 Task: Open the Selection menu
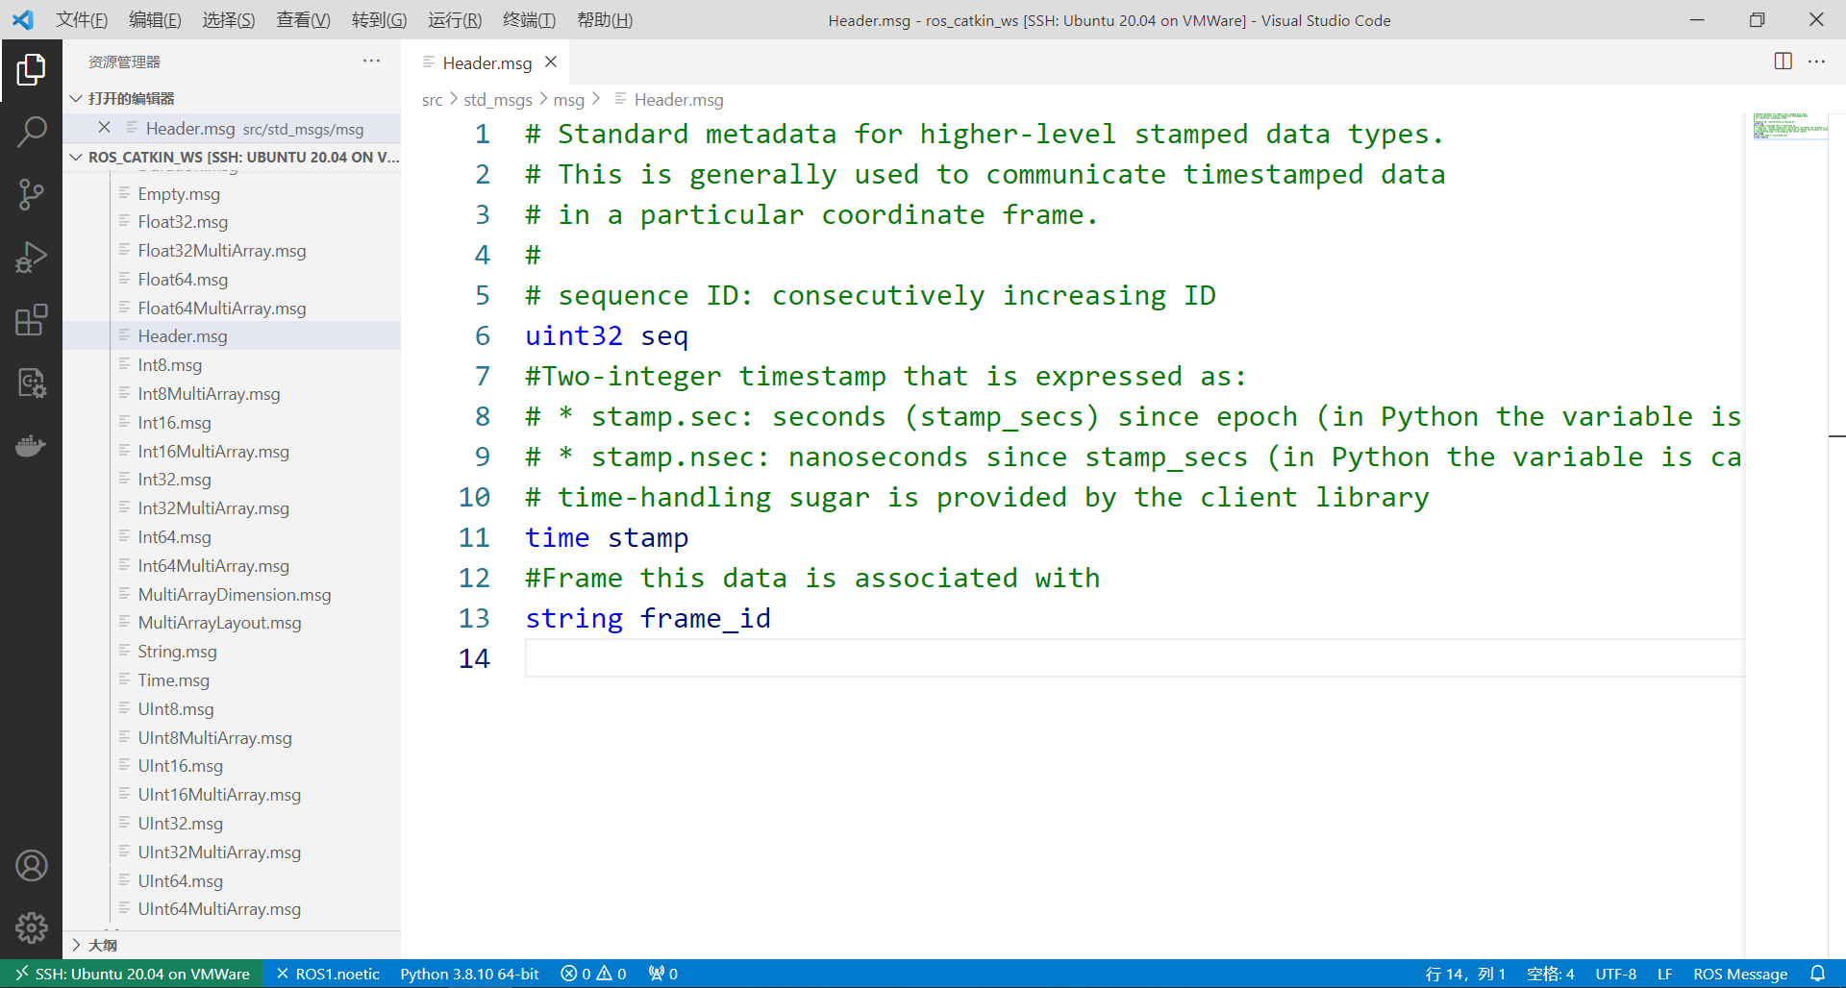tap(229, 20)
